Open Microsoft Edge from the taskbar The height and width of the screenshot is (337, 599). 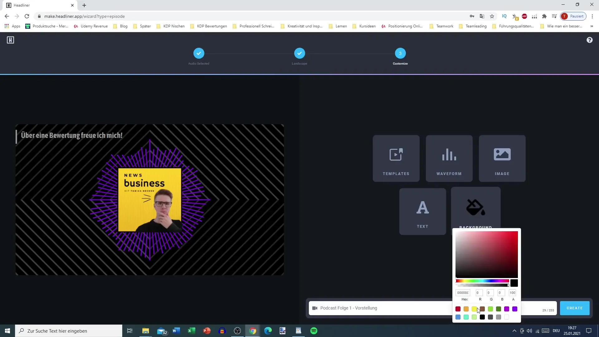[x=268, y=331]
